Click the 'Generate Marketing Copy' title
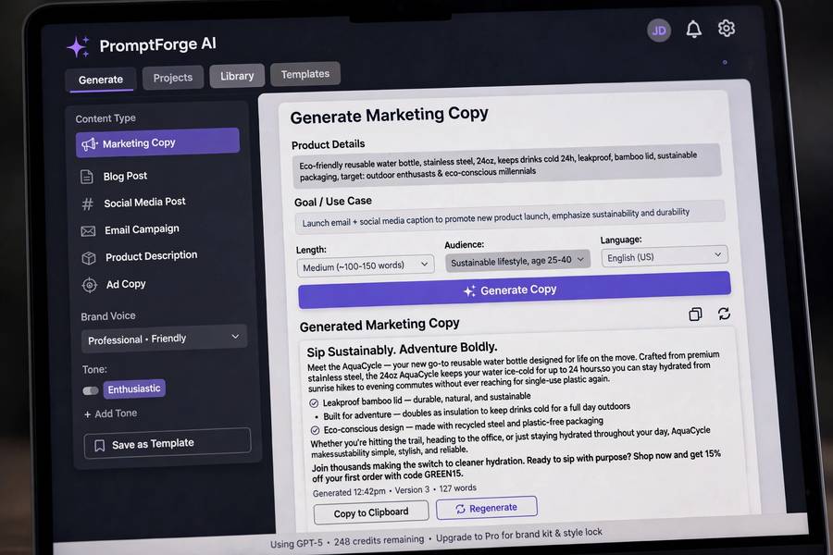This screenshot has width=833, height=555. pos(389,116)
